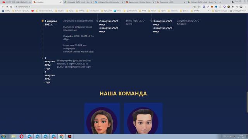This screenshot has height=139, width=248.
Task: Reload the current page
Action: tap(11, 7)
